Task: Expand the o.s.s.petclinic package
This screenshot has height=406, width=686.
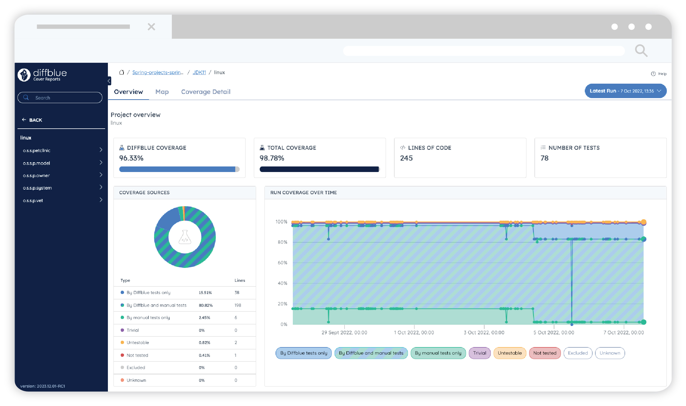Action: (101, 150)
